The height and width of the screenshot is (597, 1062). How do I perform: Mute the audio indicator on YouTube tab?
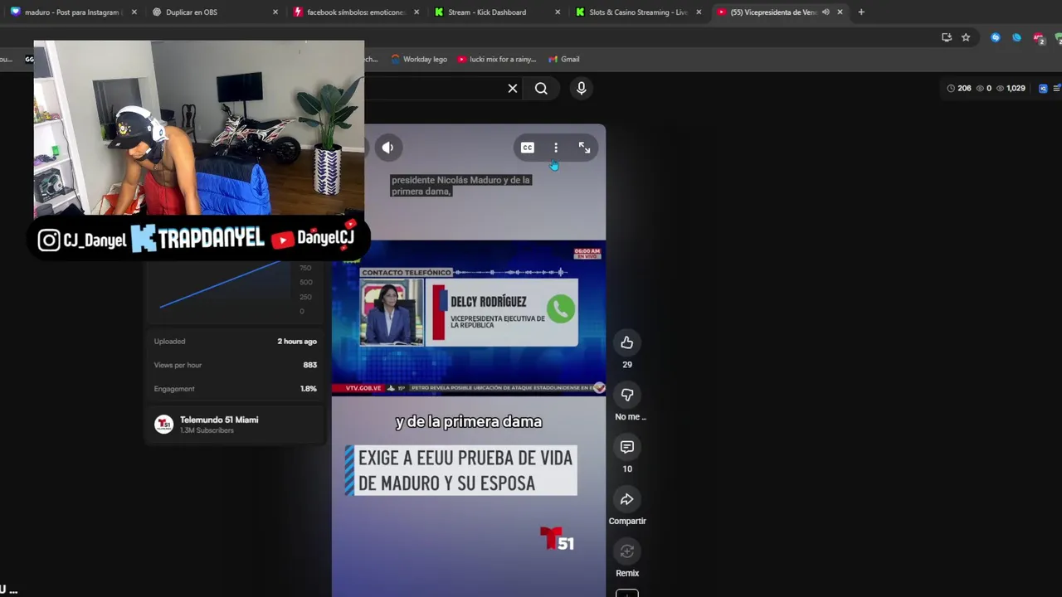[826, 12]
